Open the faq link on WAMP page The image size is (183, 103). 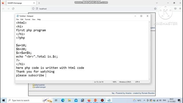113,93
